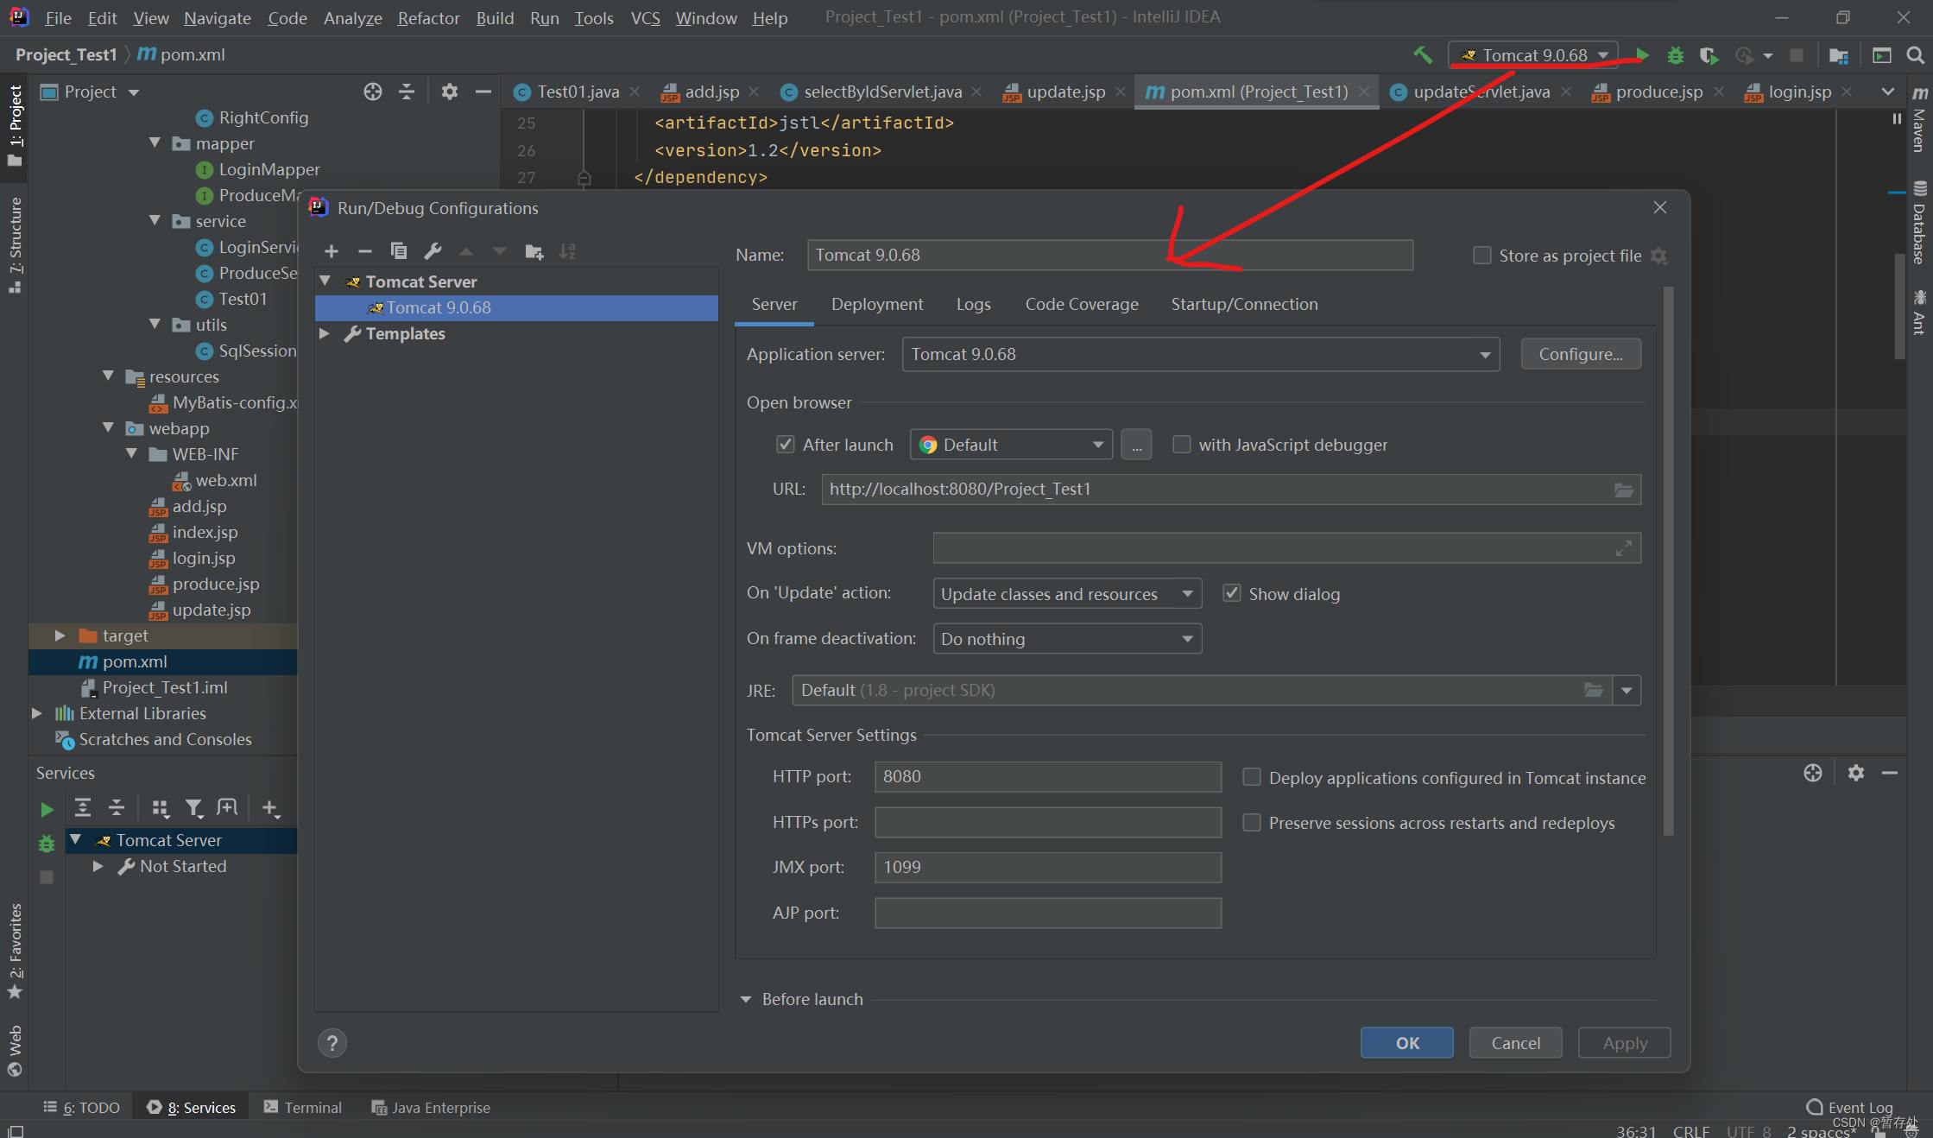The image size is (1933, 1138).
Task: Collapse Before launch section
Action: (746, 999)
